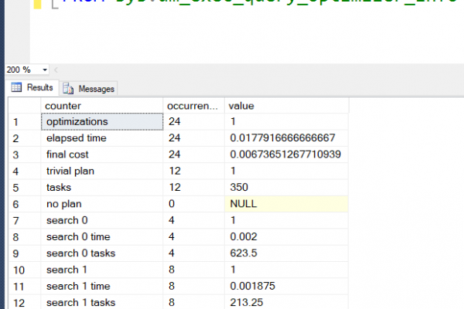Select value 0.001875
The width and height of the screenshot is (464, 309).
286,287
